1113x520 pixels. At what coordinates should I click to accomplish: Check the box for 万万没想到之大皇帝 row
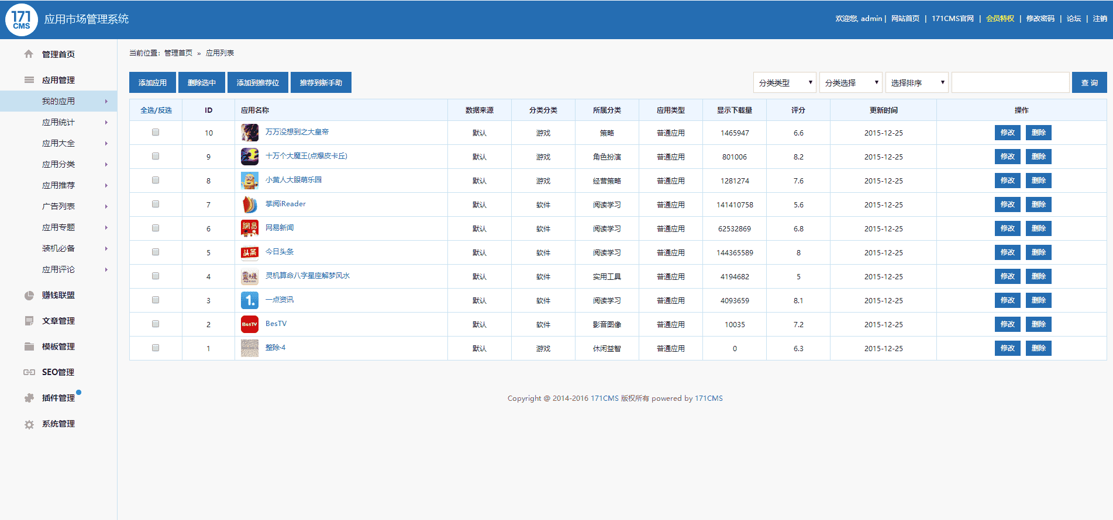156,133
